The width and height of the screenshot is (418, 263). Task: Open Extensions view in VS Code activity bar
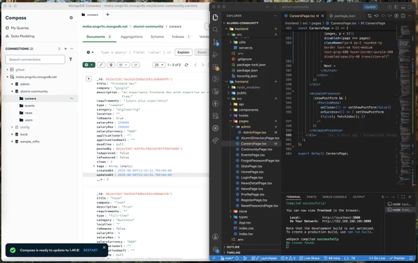215,67
